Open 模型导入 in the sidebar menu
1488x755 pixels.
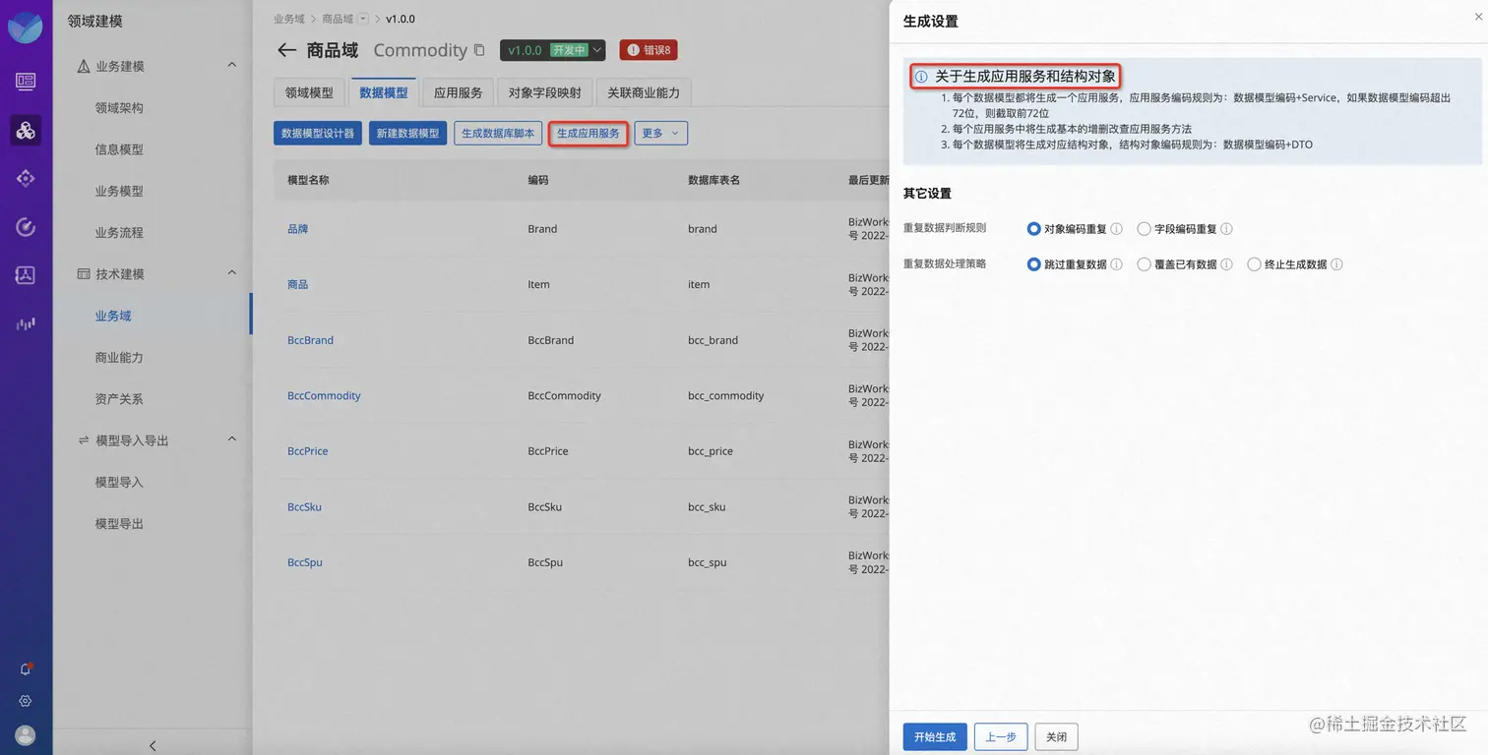tap(119, 483)
